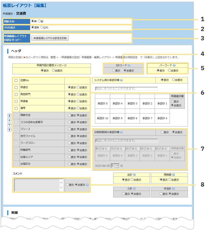
Task: Click help icon beside システム用の承認印欄
Action: [x=121, y=80]
